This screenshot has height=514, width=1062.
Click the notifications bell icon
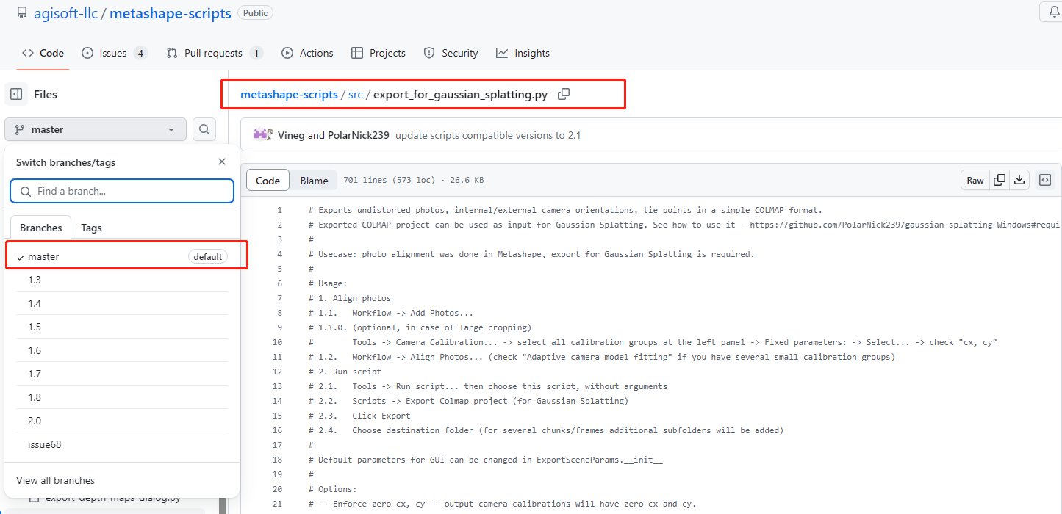pos(1052,12)
